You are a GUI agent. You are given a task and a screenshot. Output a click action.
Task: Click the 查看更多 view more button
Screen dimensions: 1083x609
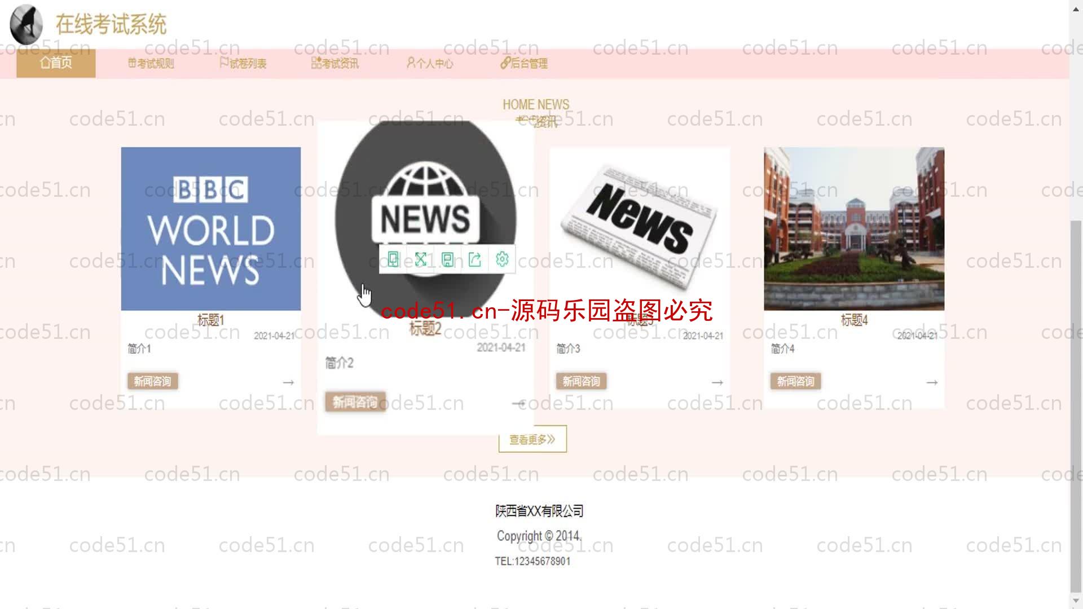tap(532, 439)
